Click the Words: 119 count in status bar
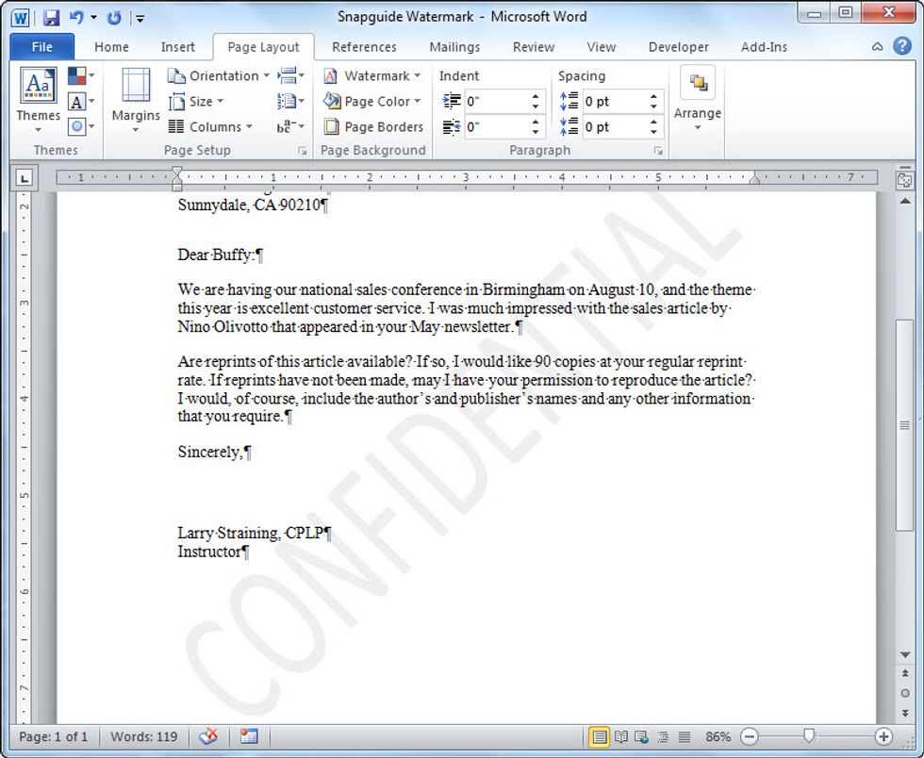Image resolution: width=924 pixels, height=758 pixels. click(x=143, y=736)
